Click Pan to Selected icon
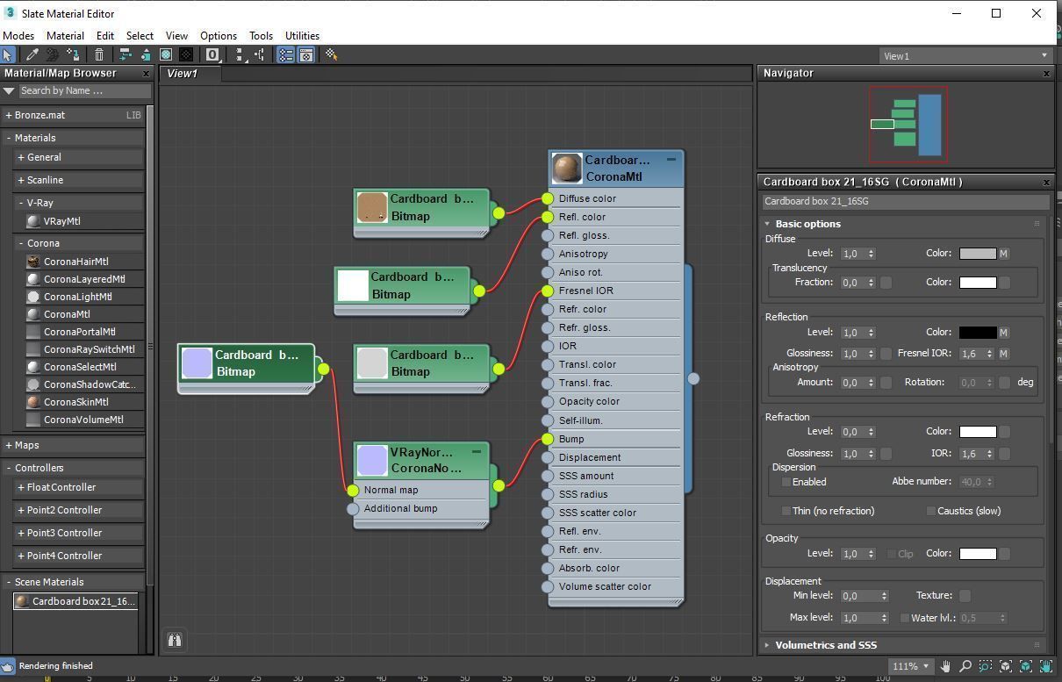The width and height of the screenshot is (1062, 682). (1046, 666)
